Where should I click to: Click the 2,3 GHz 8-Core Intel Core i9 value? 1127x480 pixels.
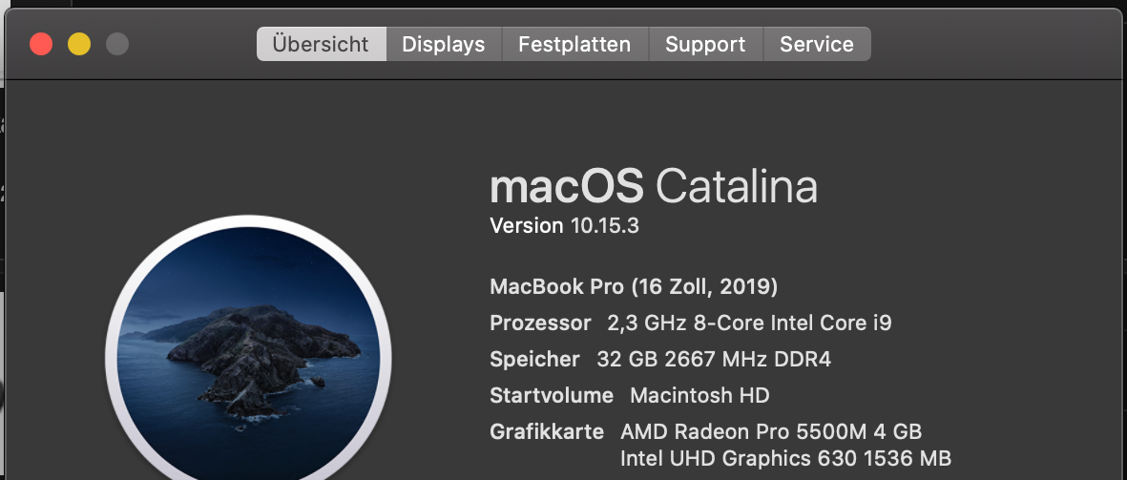coord(749,323)
